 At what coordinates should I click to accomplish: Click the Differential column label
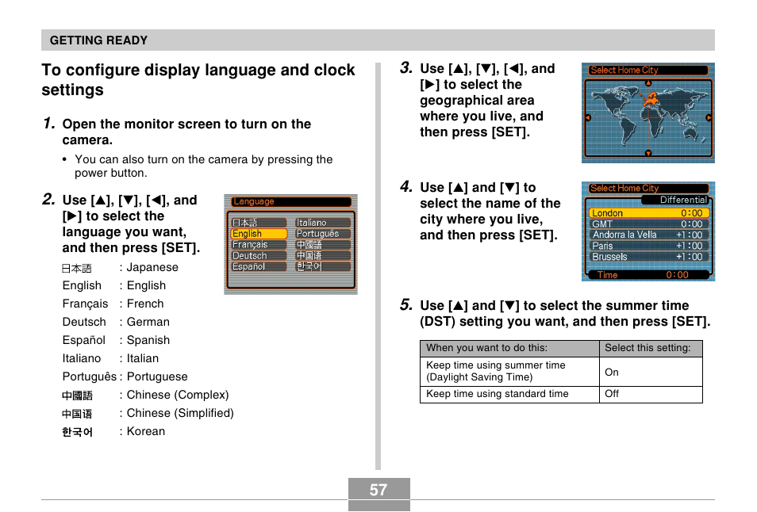683,200
